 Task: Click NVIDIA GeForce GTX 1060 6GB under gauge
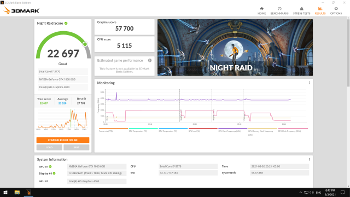pyautogui.click(x=63, y=79)
